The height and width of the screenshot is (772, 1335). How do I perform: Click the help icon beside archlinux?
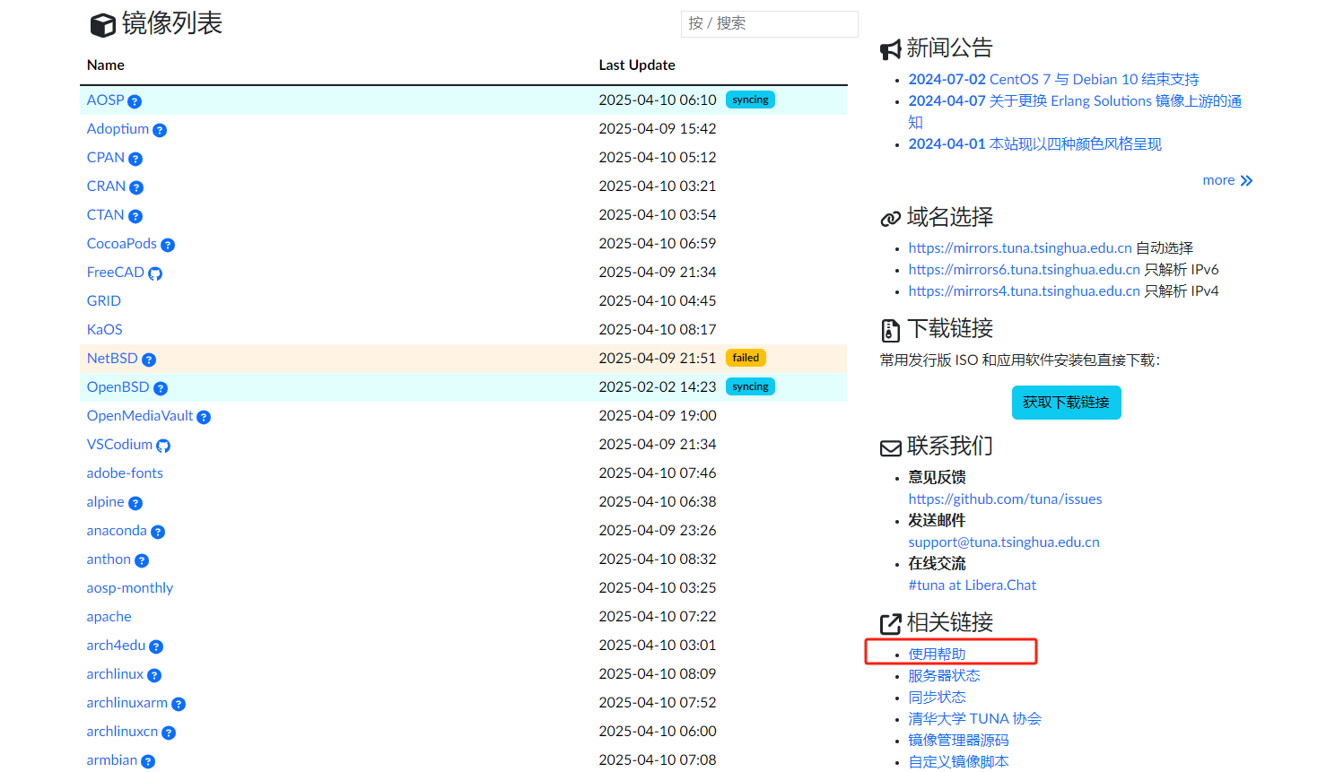click(154, 675)
